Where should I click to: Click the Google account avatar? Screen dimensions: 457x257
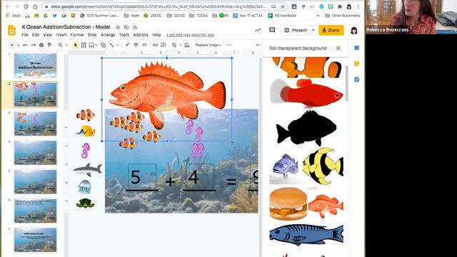(x=354, y=30)
